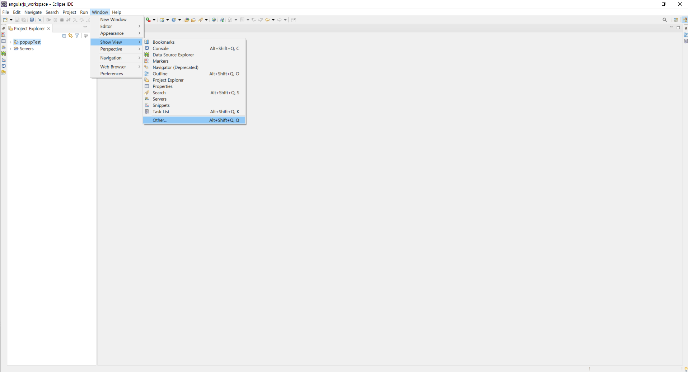
Task: Click the magnifier quick-access search icon
Action: coord(665,20)
